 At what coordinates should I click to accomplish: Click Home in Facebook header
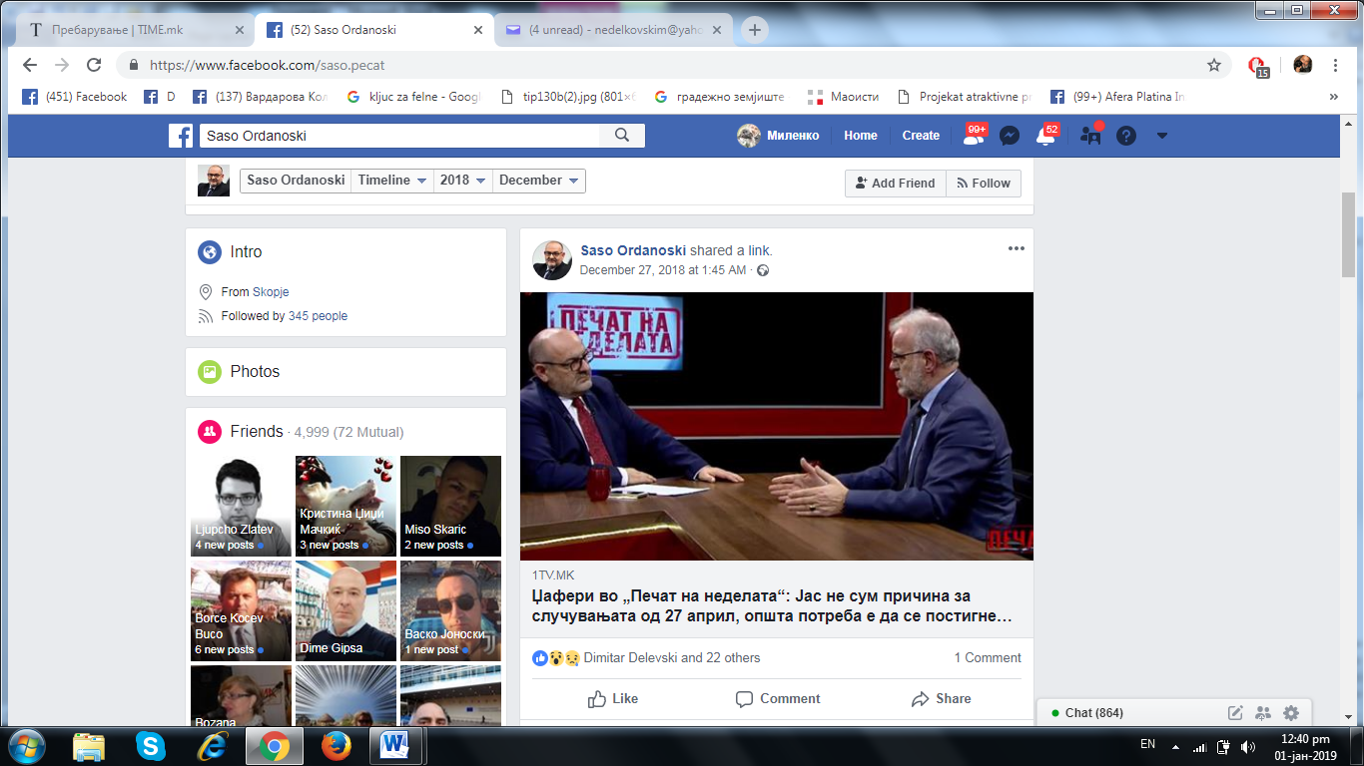point(860,136)
